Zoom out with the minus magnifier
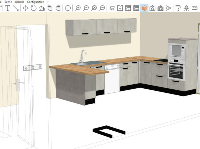 click(x=86, y=8)
